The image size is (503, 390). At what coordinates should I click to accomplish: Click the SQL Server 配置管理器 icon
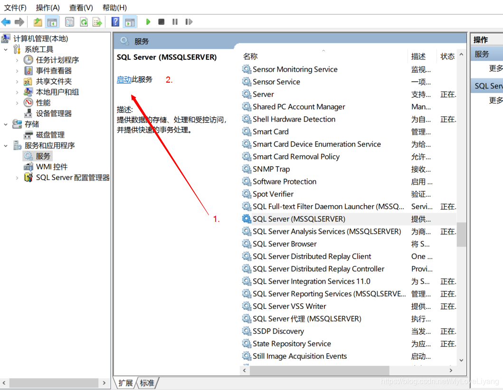coord(28,177)
